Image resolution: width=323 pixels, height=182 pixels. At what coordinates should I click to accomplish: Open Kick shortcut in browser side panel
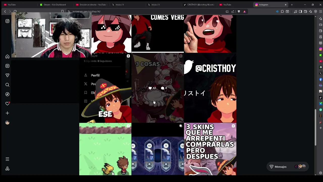pyautogui.click(x=320, y=55)
